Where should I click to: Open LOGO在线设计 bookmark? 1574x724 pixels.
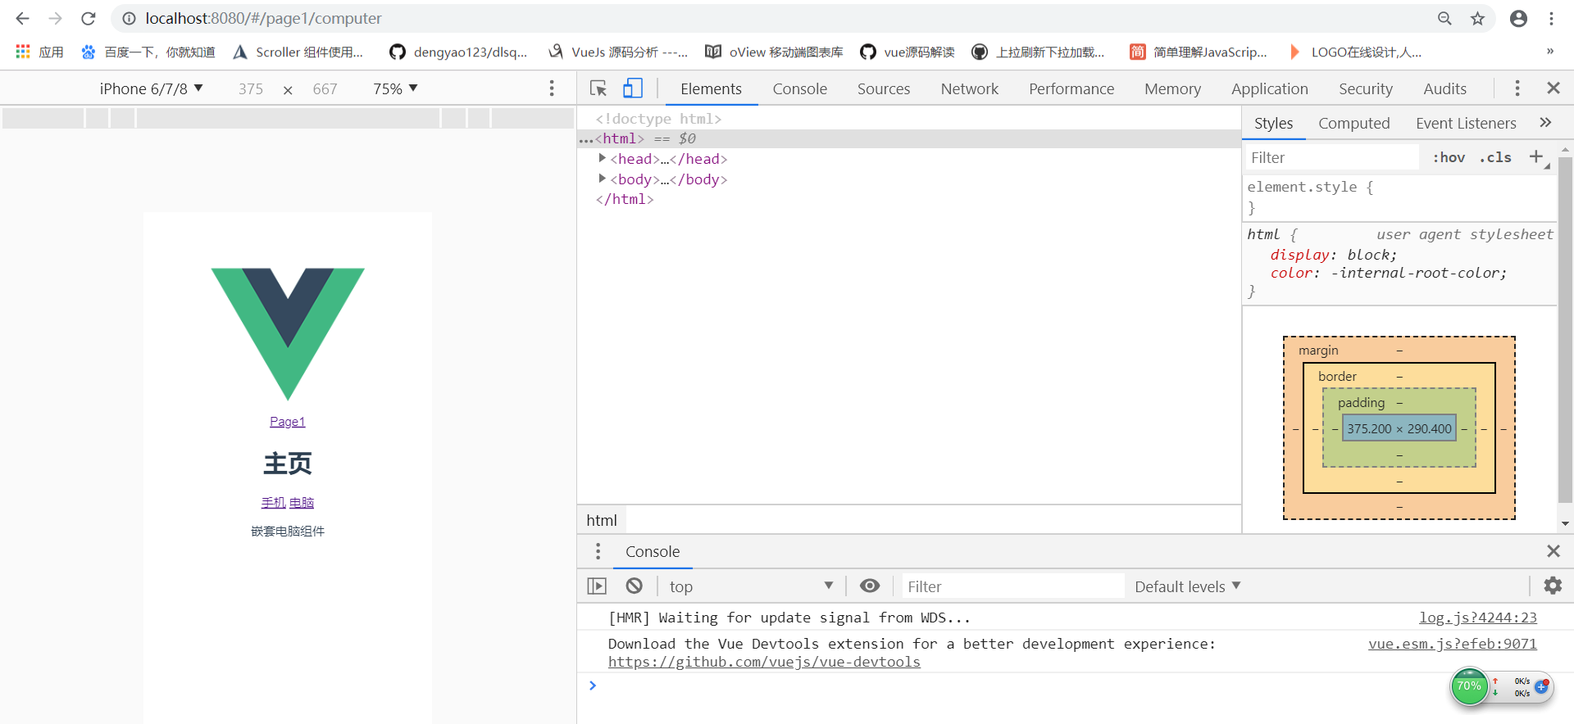[1355, 52]
